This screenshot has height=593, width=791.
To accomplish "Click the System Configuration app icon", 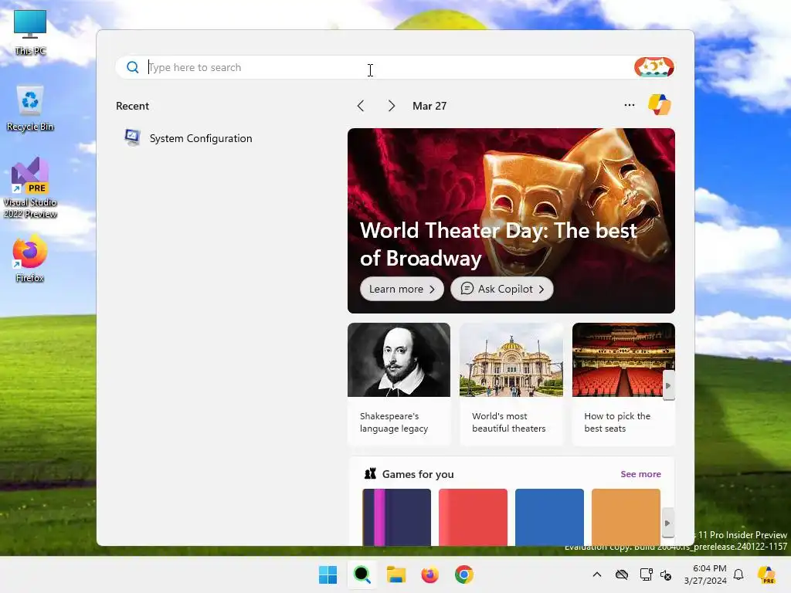I will pyautogui.click(x=132, y=137).
